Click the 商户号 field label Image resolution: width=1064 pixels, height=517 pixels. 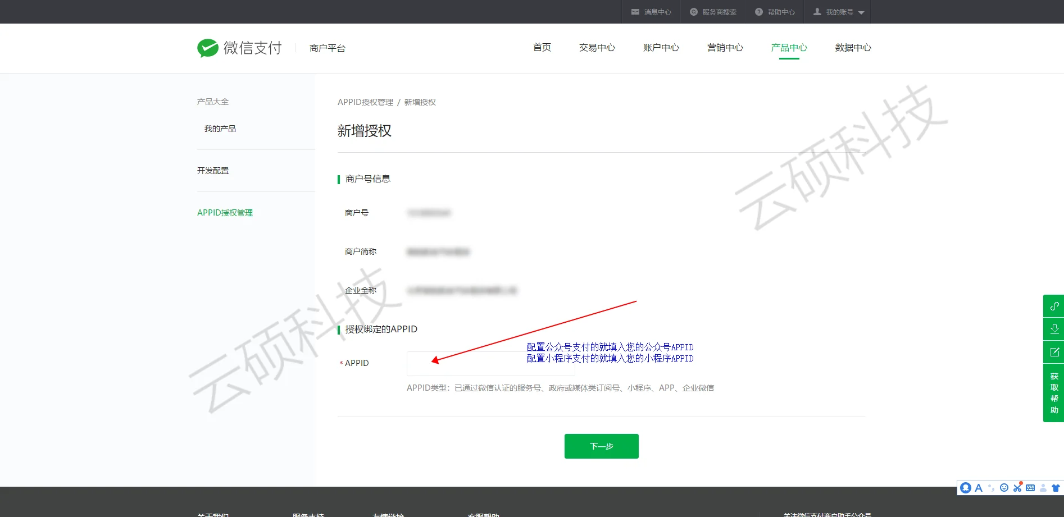click(x=357, y=213)
